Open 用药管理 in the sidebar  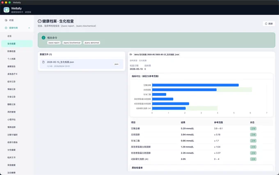(x=17, y=112)
